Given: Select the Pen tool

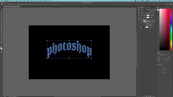Looking at the screenshot, I should (1, 35).
